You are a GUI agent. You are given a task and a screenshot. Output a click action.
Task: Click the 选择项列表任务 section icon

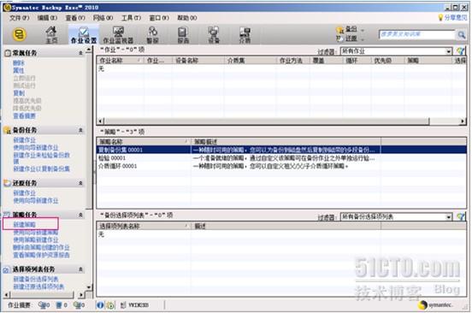[x=7, y=269]
